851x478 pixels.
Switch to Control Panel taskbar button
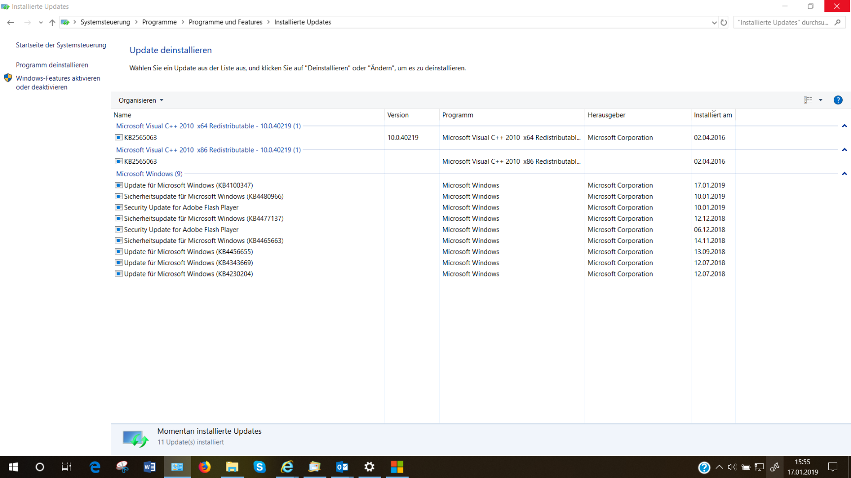[177, 467]
